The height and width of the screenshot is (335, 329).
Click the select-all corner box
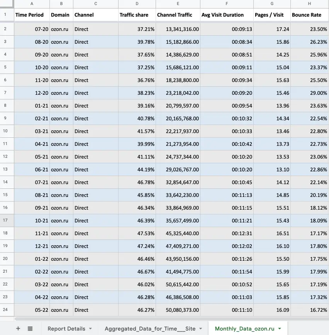tap(7, 4)
